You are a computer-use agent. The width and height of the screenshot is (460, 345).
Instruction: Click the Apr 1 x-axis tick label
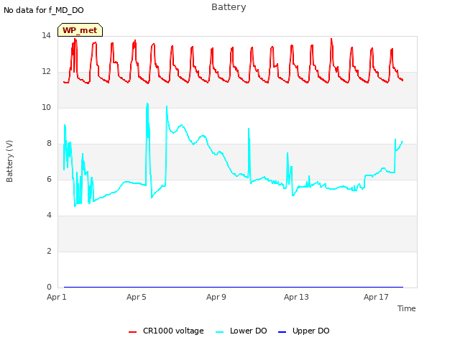click(x=57, y=297)
